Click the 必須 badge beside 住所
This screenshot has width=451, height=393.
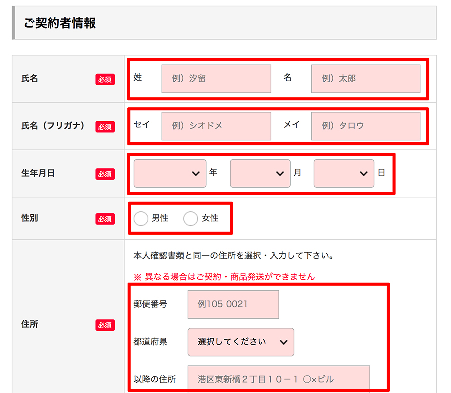105,325
